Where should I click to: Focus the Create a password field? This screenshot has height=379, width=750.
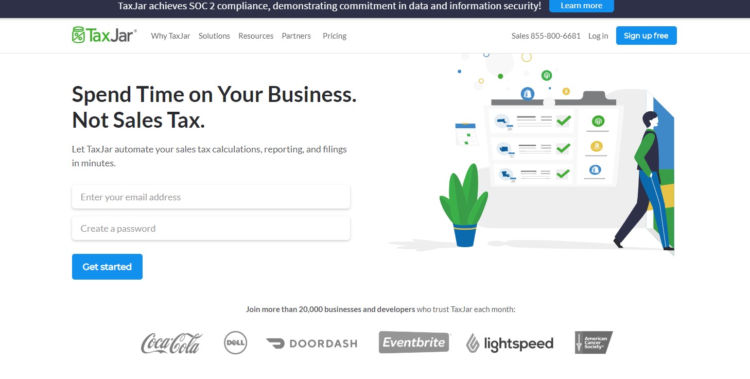point(211,229)
